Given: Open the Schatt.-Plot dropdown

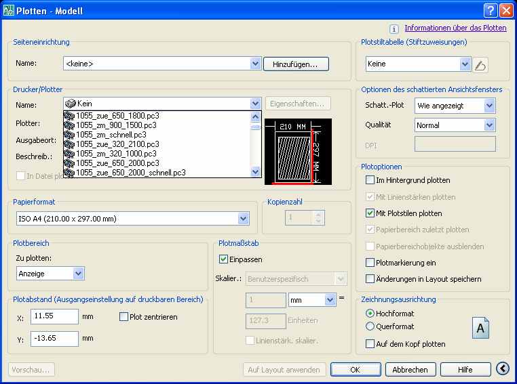Looking at the screenshot, I should [489, 106].
